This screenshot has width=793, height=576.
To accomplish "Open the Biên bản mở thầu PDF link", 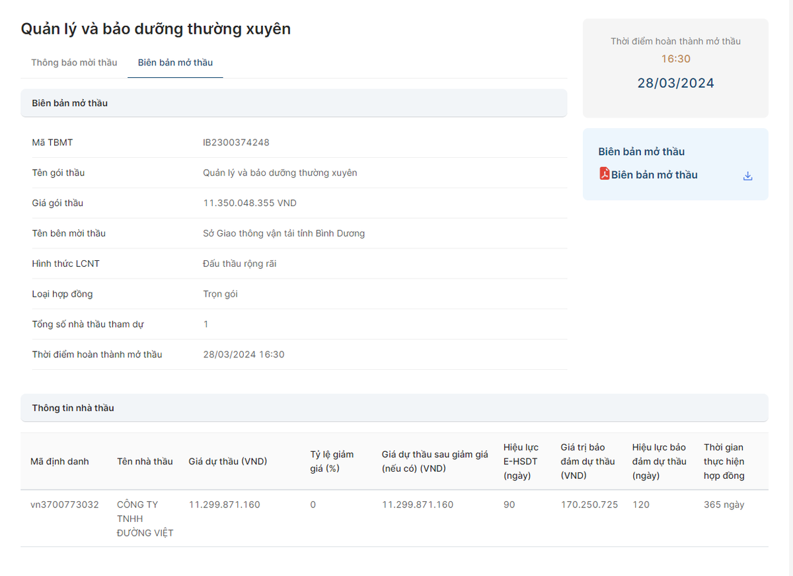I will [x=654, y=175].
